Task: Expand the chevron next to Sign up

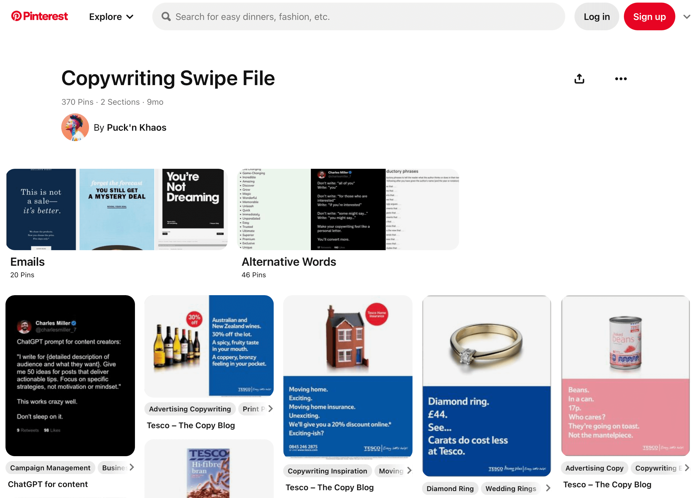Action: click(x=687, y=16)
